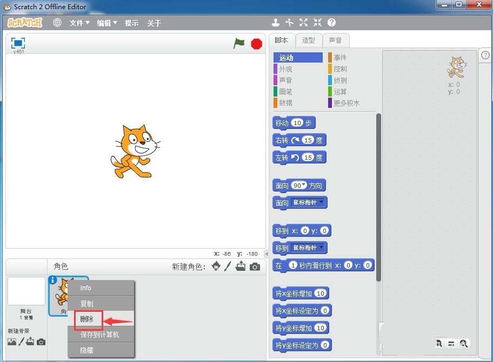
Task: Collapse stage with small arrow divider
Action: point(267,254)
